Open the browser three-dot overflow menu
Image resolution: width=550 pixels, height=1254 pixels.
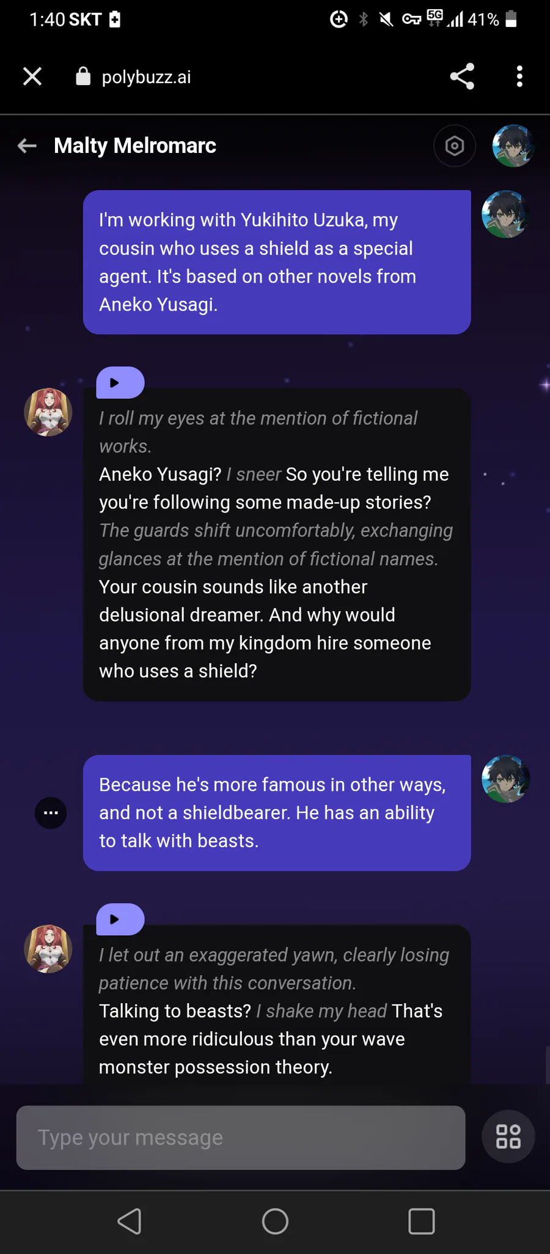[x=519, y=76]
